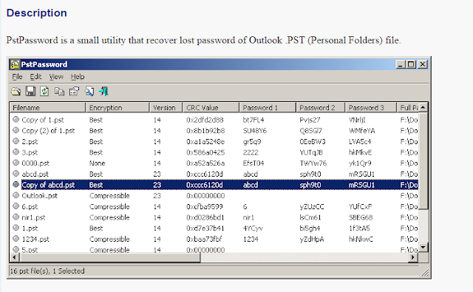Click the circle icon beside 3.pst
This screenshot has height=292, width=473.
click(x=16, y=152)
